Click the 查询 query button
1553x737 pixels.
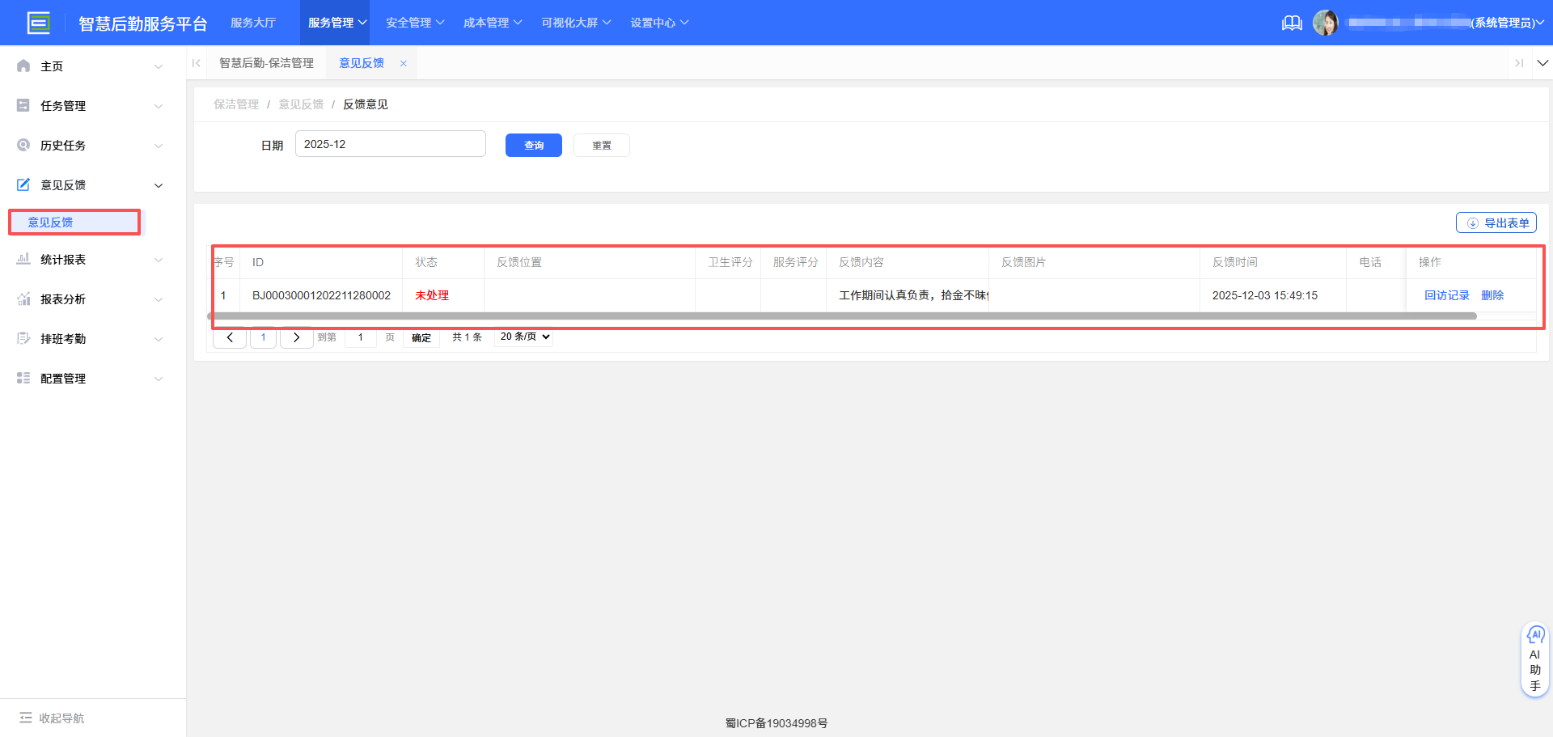pos(533,145)
